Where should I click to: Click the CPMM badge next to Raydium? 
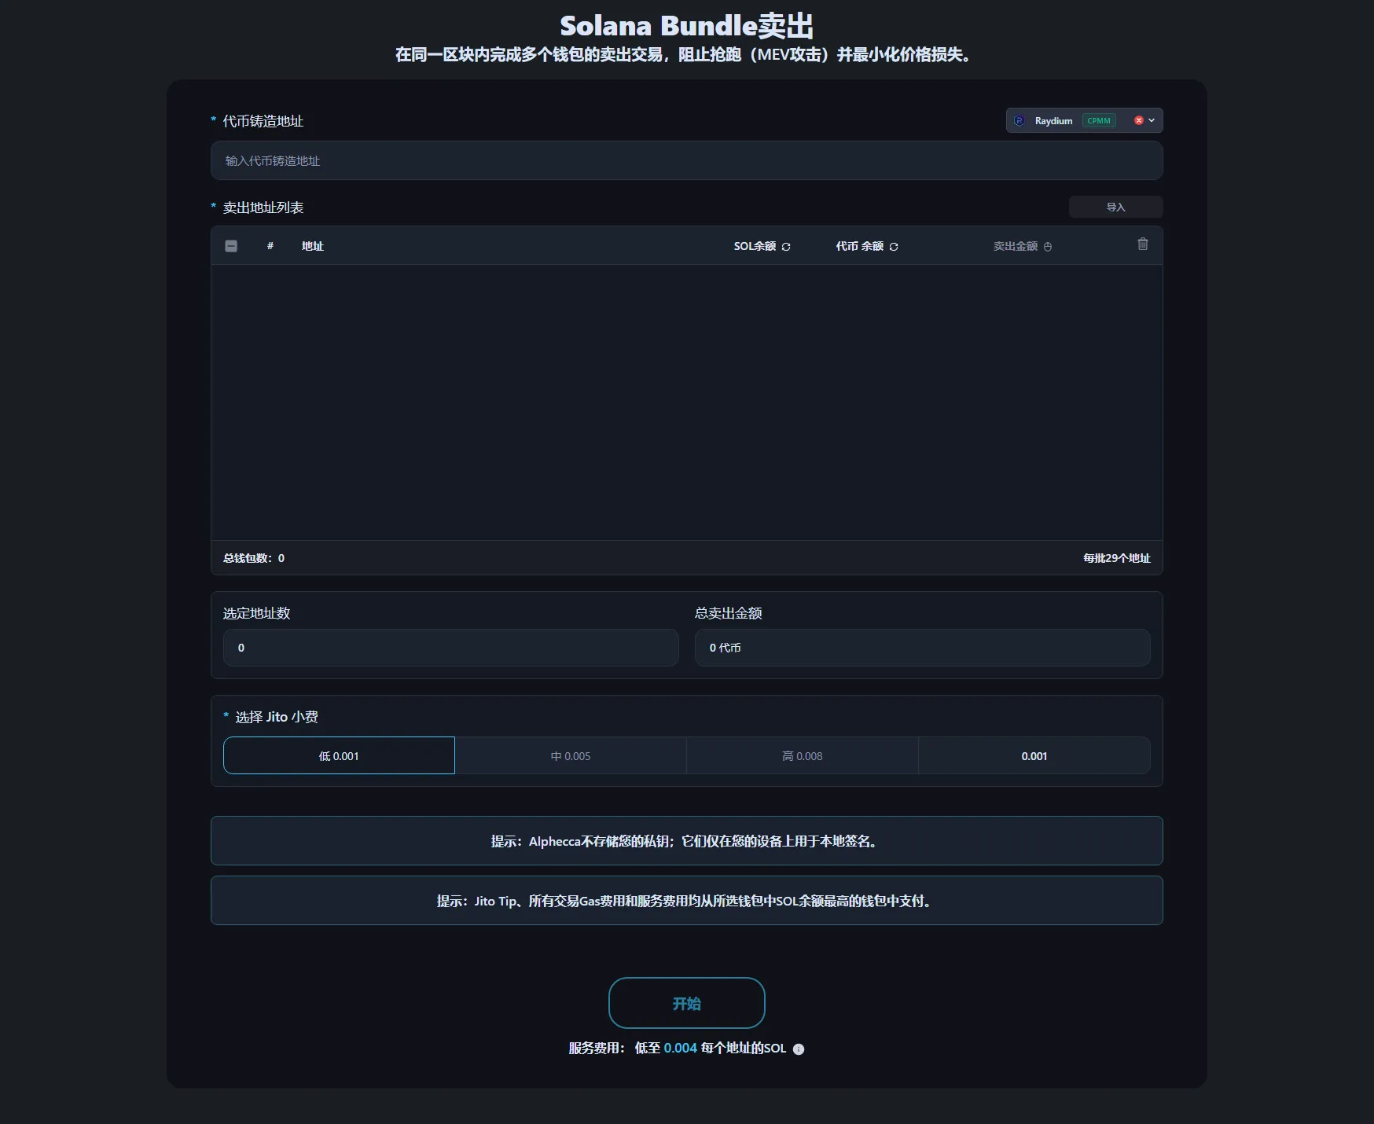tap(1099, 120)
